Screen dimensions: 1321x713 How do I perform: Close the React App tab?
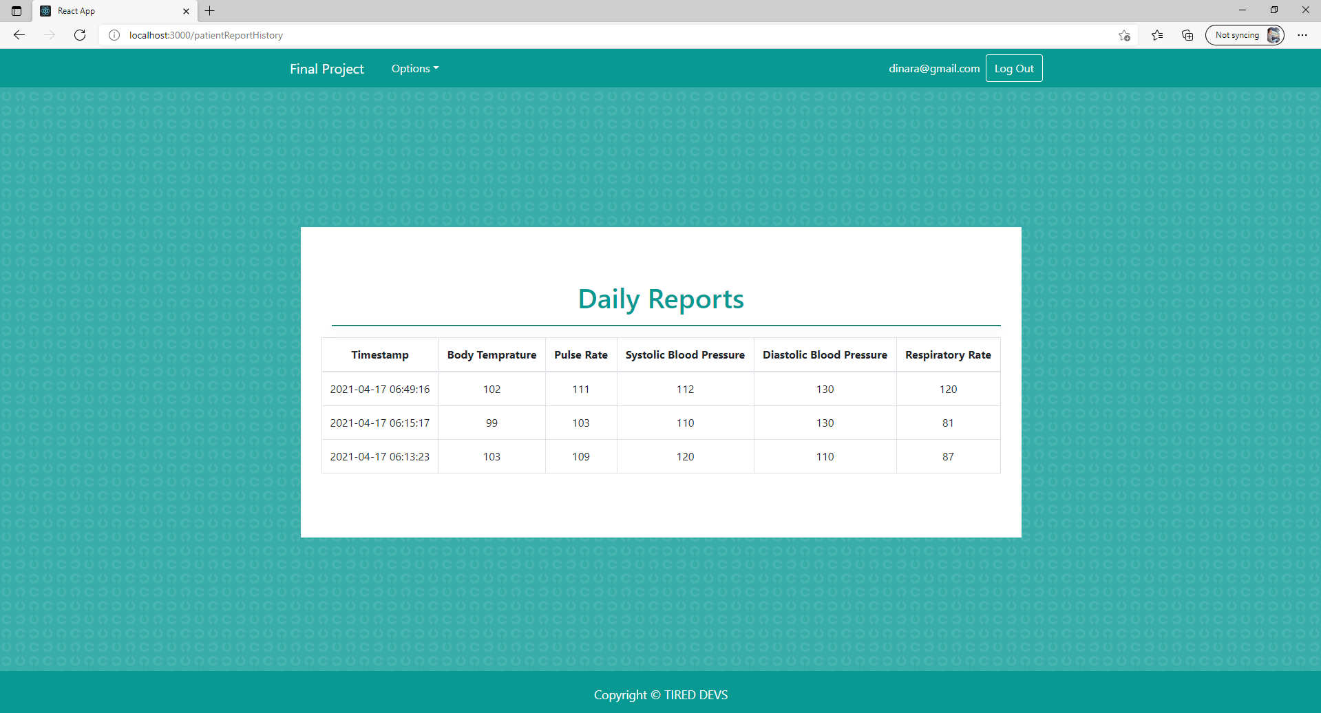[186, 11]
